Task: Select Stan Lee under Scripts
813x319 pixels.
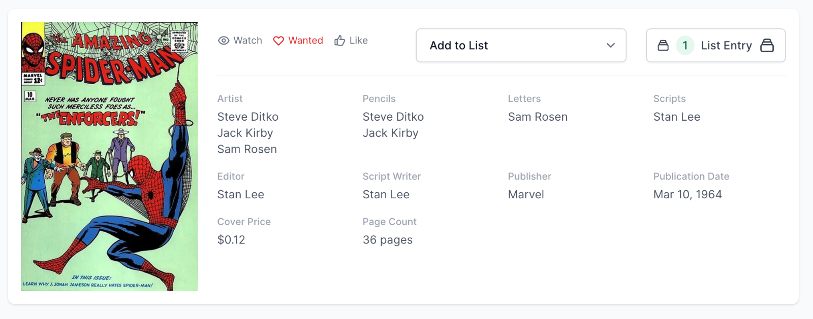Action: click(x=676, y=117)
